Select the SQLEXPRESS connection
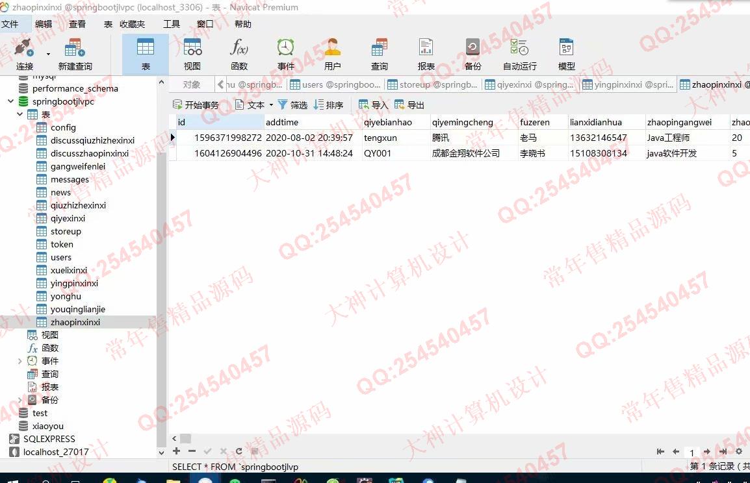The image size is (750, 483). pyautogui.click(x=49, y=439)
